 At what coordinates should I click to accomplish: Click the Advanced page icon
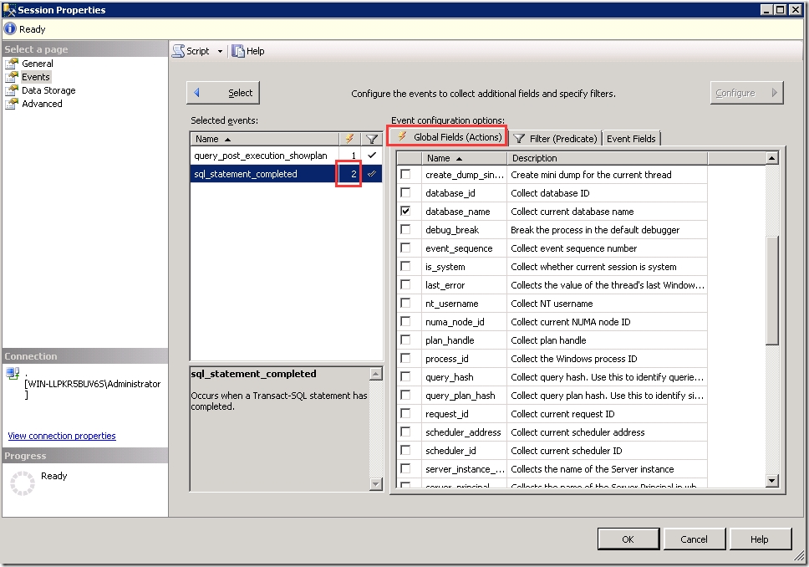pos(12,104)
